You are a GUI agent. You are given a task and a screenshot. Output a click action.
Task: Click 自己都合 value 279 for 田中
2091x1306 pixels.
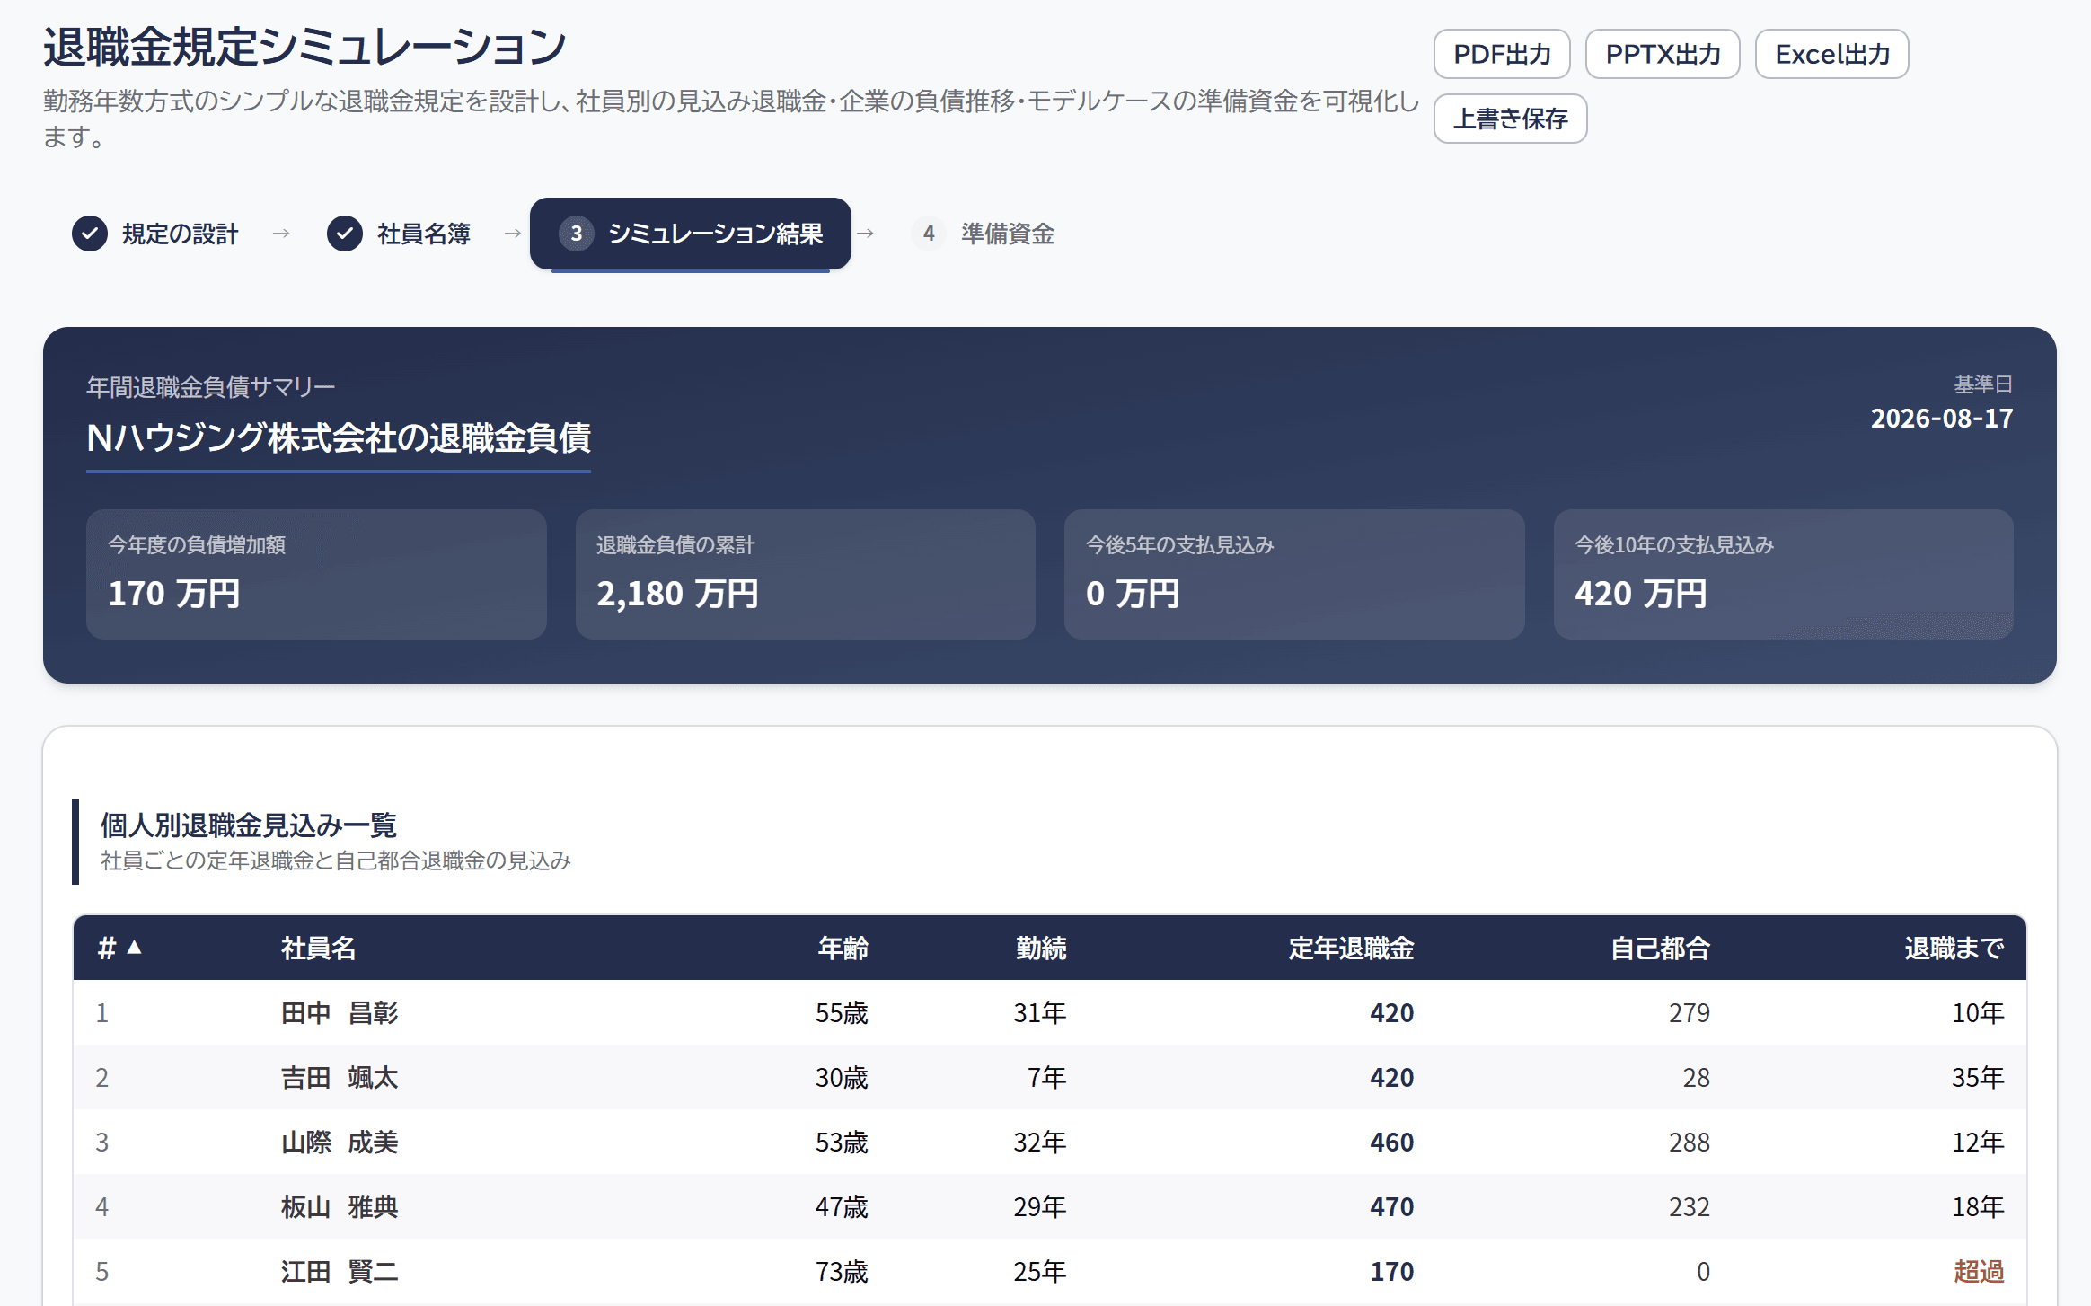coord(1690,1012)
